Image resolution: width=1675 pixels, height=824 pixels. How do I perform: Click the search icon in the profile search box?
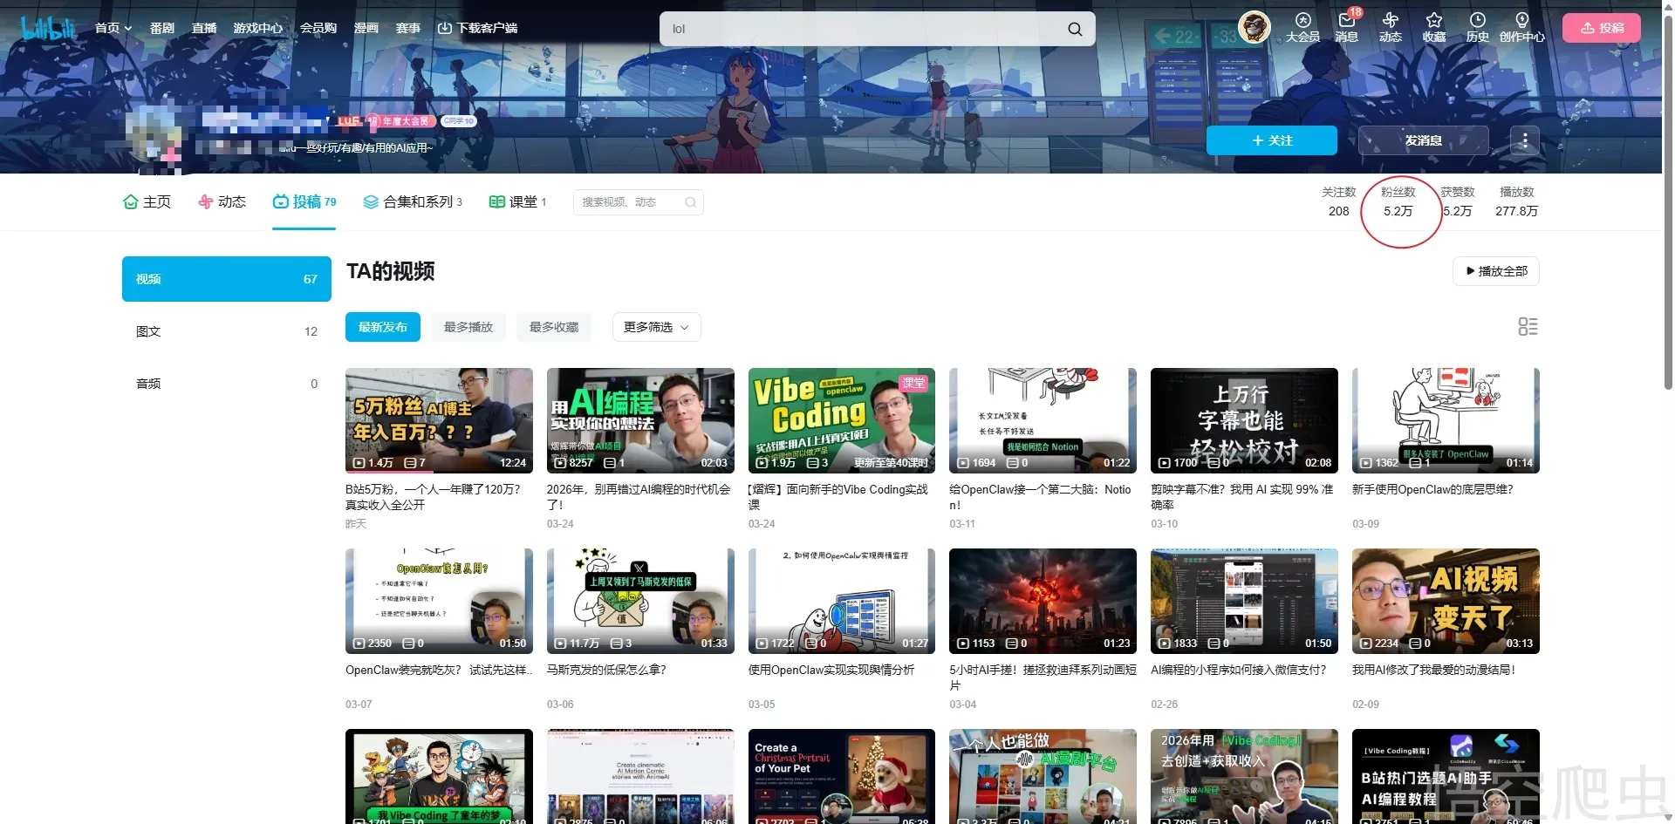click(x=690, y=202)
